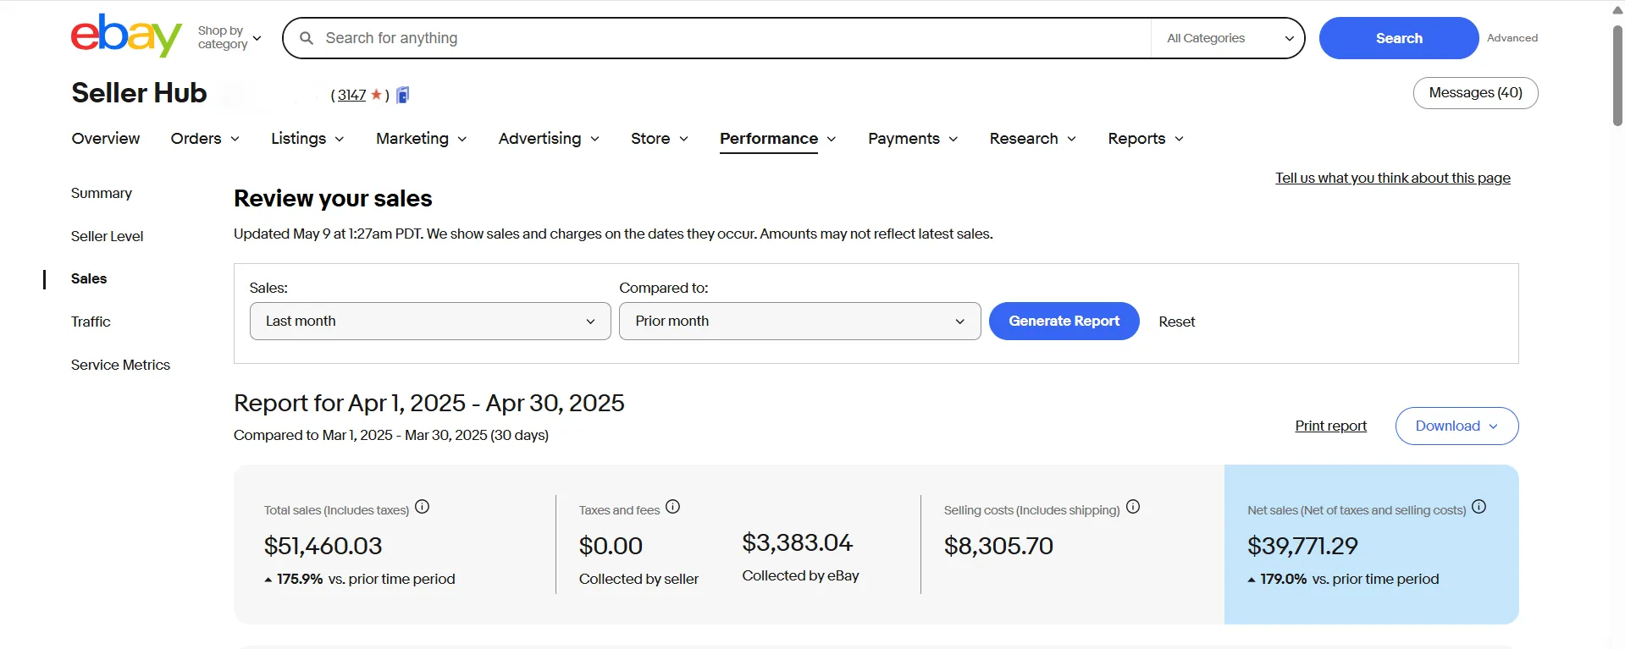Click the seller badge icon next to rating

click(x=403, y=95)
